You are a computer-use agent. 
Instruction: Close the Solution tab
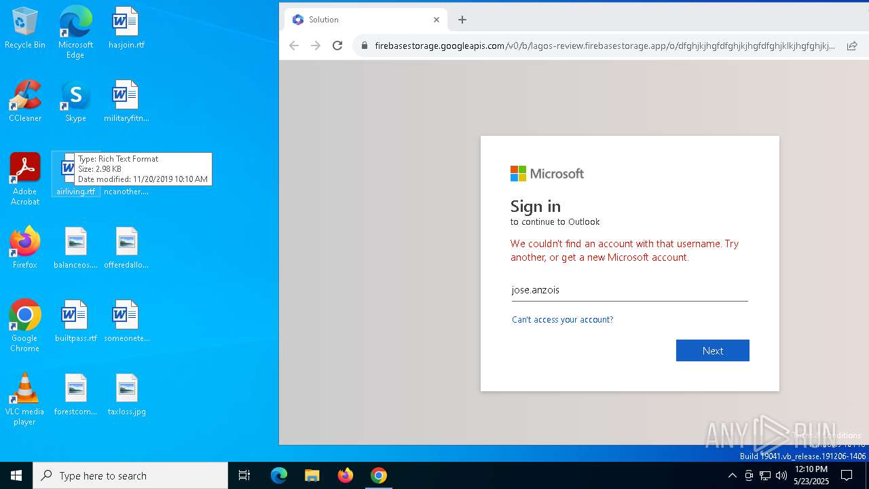[x=437, y=20]
